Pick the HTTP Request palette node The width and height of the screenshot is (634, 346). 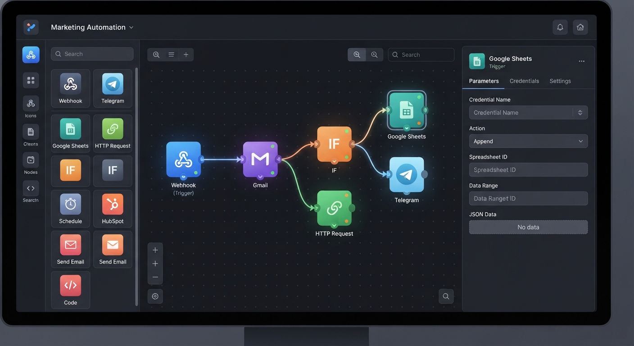(113, 133)
